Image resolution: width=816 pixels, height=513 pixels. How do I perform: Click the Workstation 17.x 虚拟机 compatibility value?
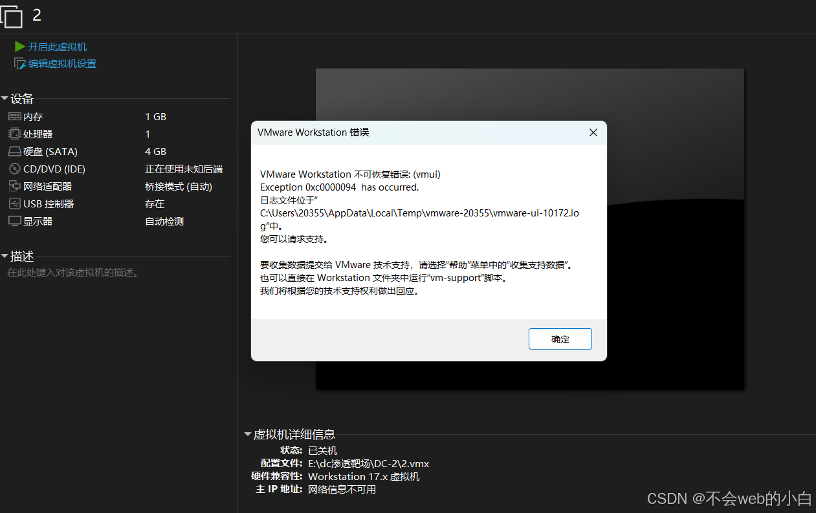point(364,477)
